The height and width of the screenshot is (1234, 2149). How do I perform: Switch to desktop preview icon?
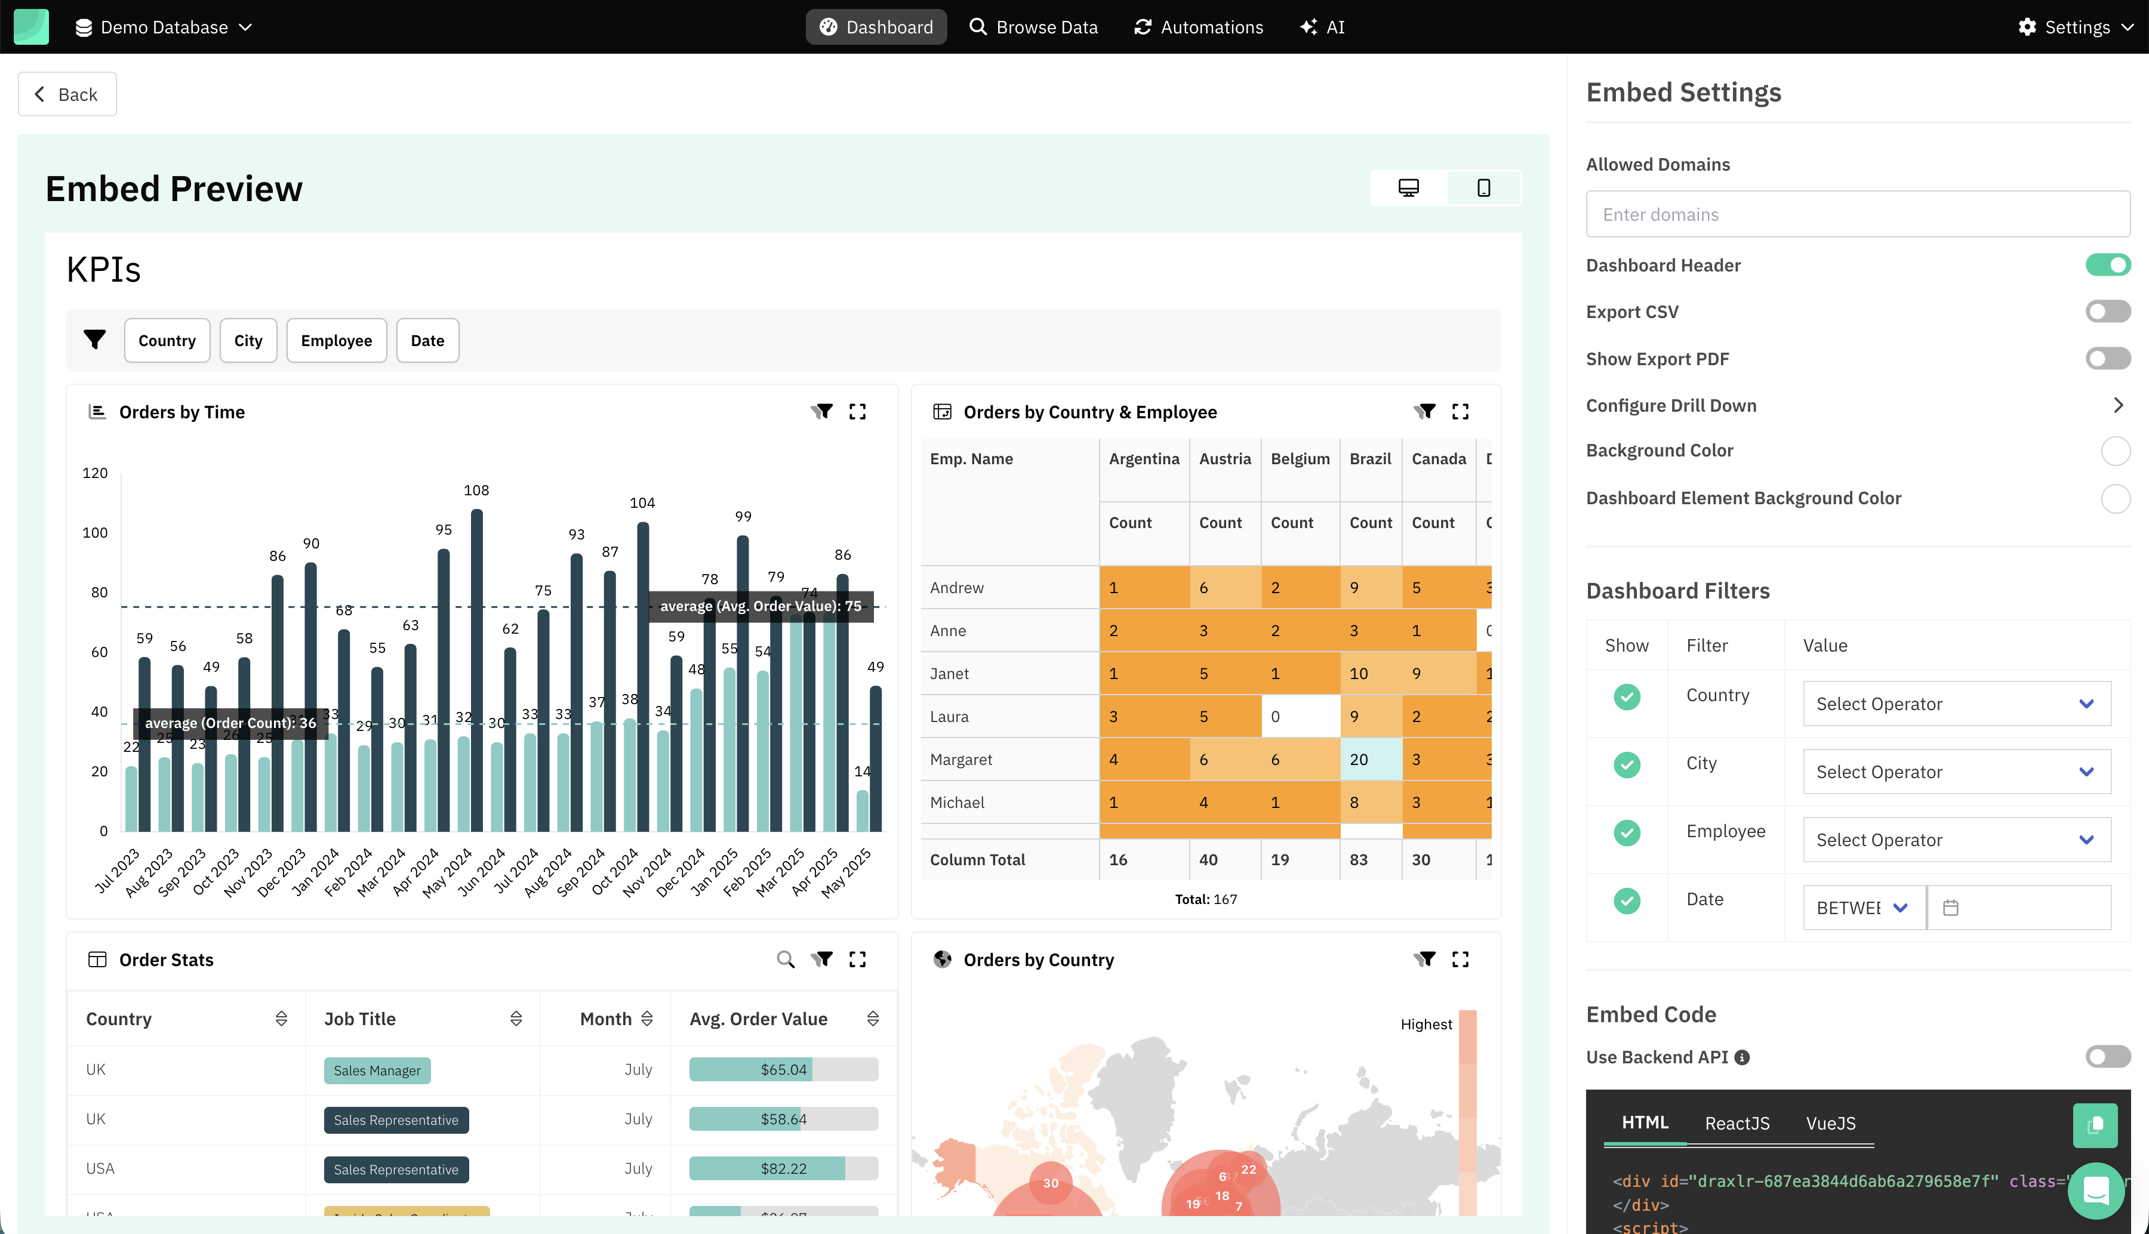(x=1408, y=187)
